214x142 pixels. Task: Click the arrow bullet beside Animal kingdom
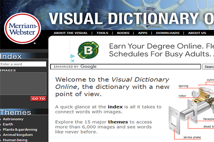pos(1,135)
